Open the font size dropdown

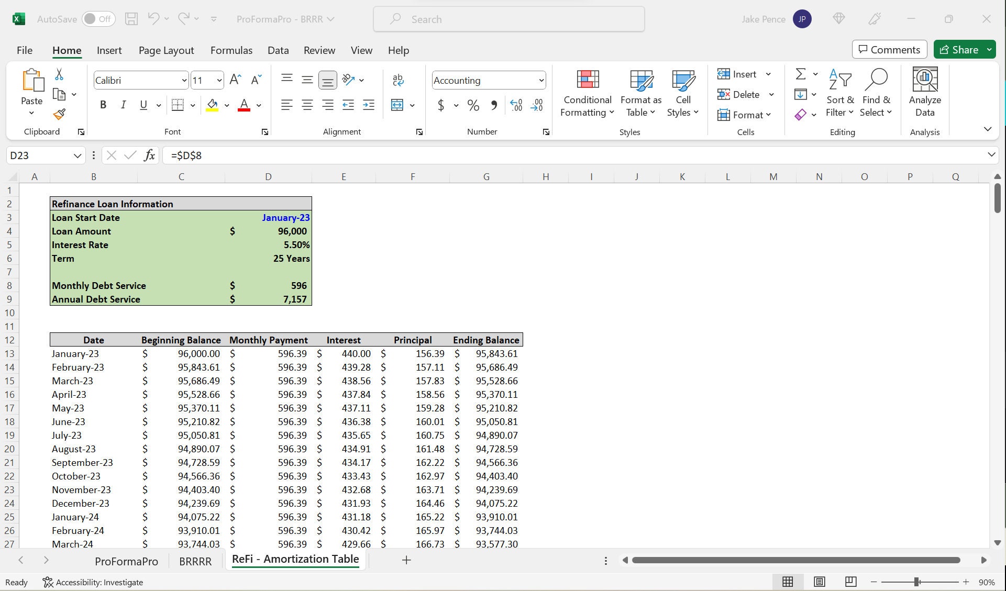(219, 80)
